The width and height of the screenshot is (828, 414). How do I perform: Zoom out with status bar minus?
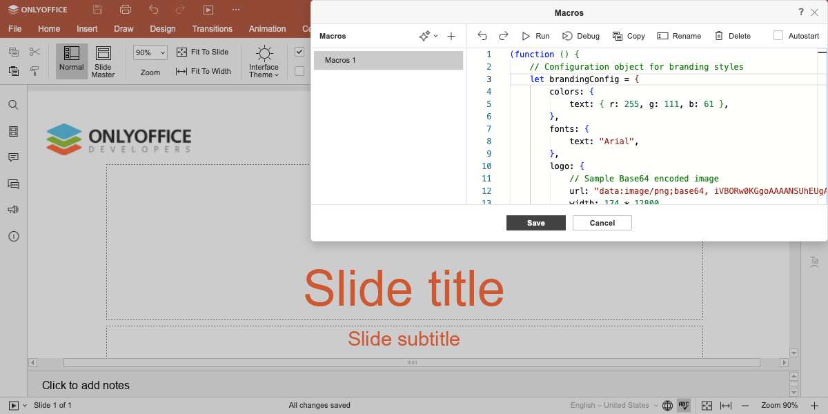[x=745, y=406]
